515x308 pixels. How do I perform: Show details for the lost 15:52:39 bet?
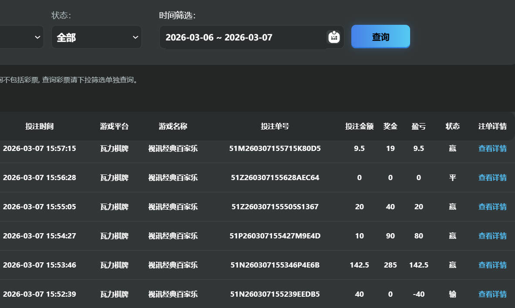click(492, 294)
